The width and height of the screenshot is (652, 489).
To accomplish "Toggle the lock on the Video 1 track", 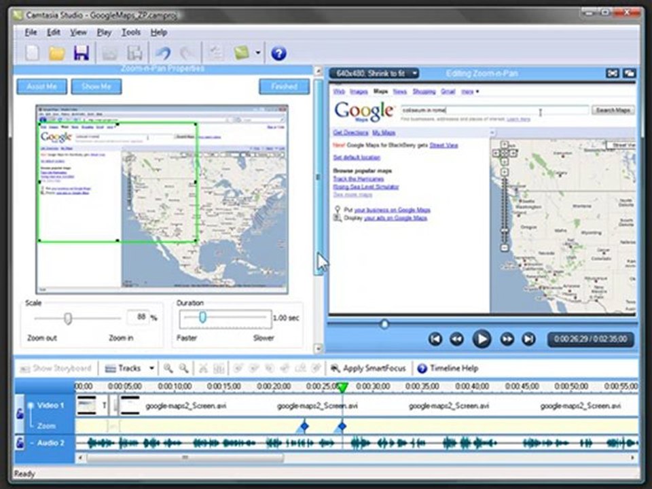I will tap(20, 413).
